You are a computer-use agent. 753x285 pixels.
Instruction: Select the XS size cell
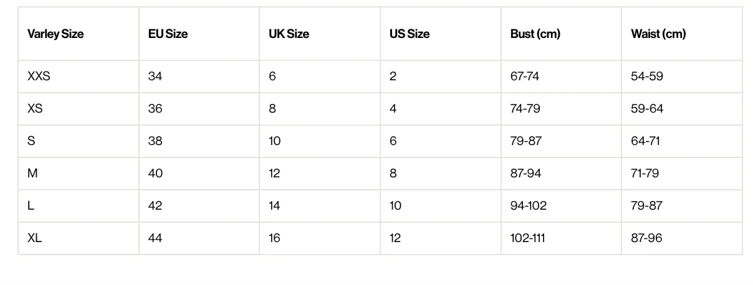click(x=79, y=109)
